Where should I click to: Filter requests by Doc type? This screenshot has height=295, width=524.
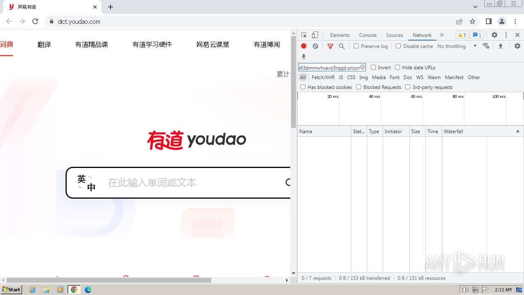408,77
